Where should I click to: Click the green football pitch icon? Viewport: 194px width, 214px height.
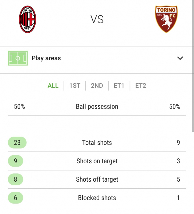point(18,58)
